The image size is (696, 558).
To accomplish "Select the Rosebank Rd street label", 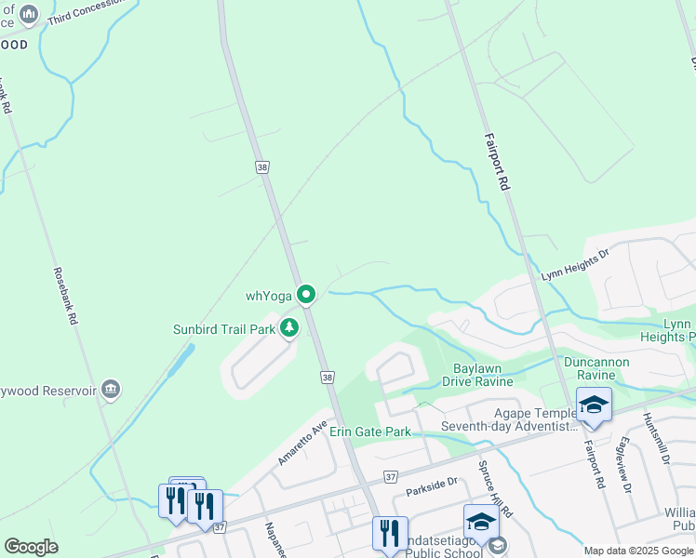I will click(66, 296).
